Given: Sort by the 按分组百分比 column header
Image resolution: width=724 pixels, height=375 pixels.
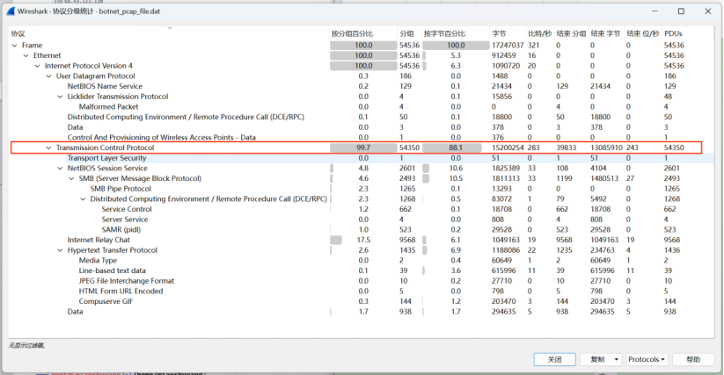Looking at the screenshot, I should click(x=352, y=33).
